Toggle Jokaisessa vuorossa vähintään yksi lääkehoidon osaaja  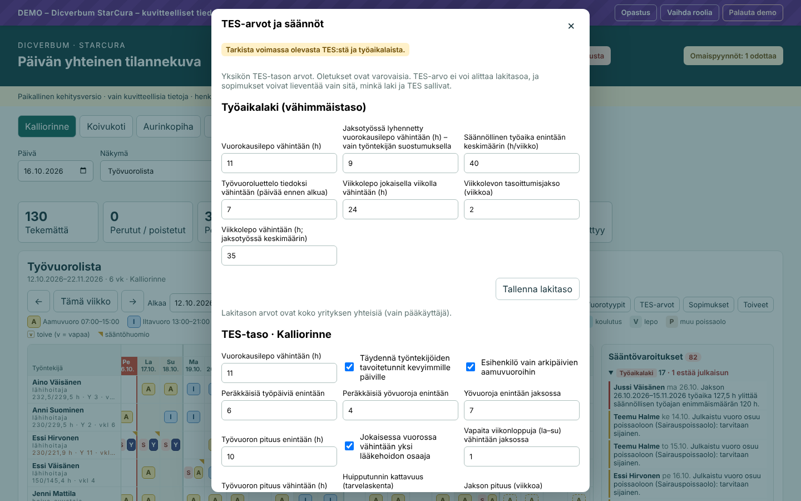click(x=349, y=446)
